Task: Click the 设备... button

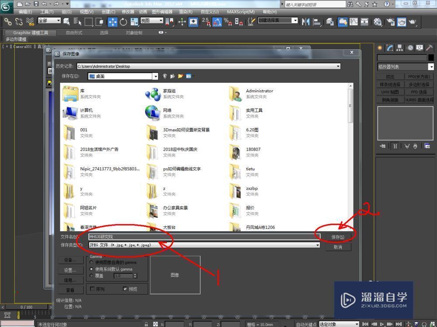Action: tap(70, 260)
